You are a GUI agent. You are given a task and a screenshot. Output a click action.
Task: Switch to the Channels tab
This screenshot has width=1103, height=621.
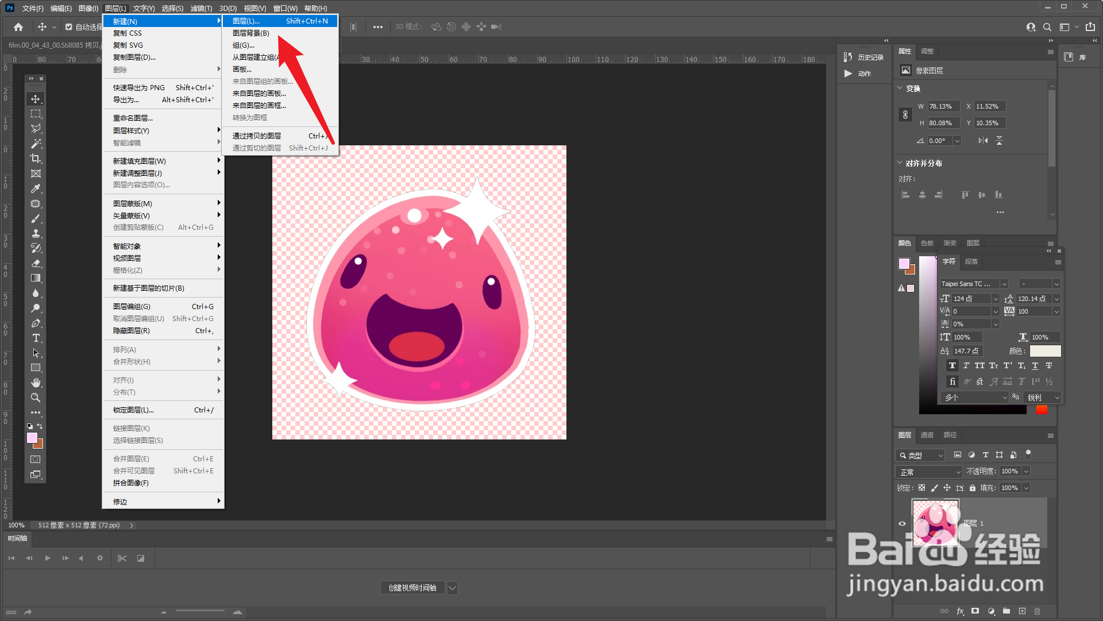pos(927,435)
